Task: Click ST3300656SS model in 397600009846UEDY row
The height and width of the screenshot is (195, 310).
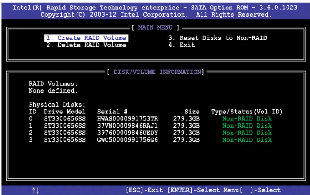Action: pyautogui.click(x=65, y=133)
